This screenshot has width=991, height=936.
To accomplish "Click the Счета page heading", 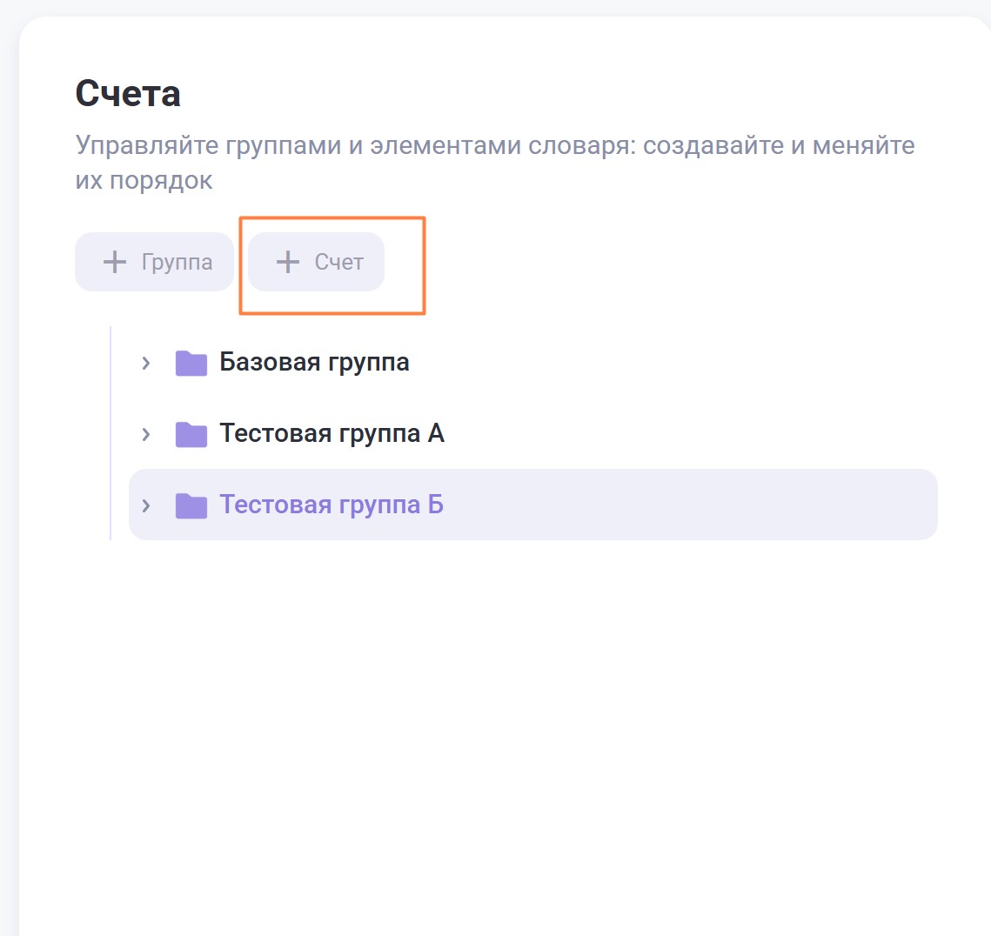I will point(128,94).
